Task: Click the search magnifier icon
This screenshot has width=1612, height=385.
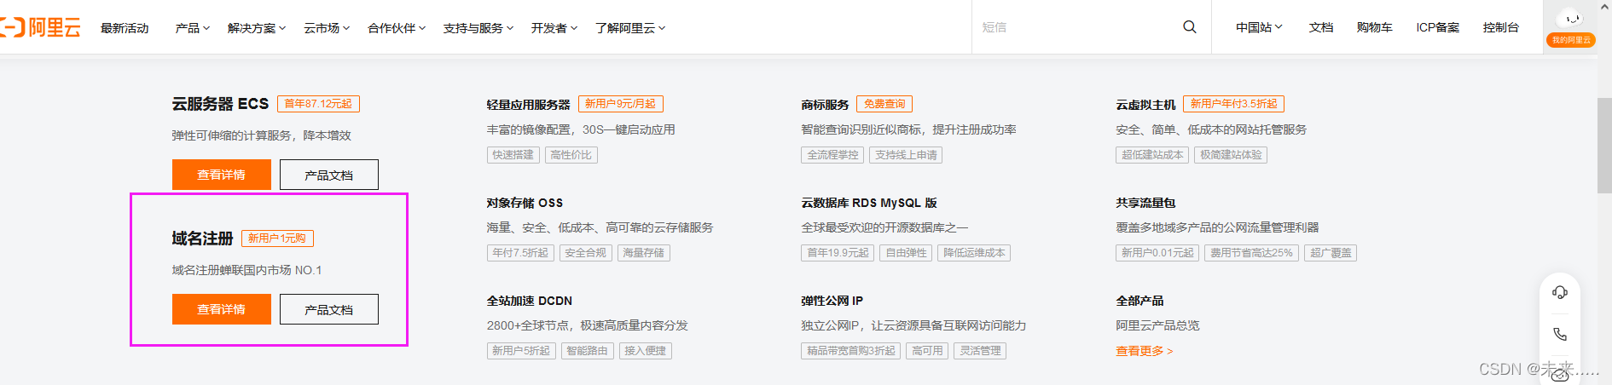Action: pyautogui.click(x=1190, y=27)
